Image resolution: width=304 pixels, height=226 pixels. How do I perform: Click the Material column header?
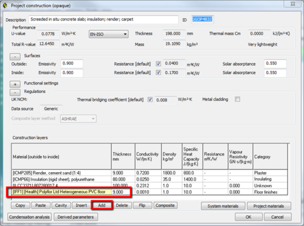pos(61,157)
